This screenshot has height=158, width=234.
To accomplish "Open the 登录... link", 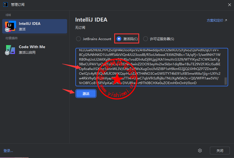I will [x=8, y=151].
